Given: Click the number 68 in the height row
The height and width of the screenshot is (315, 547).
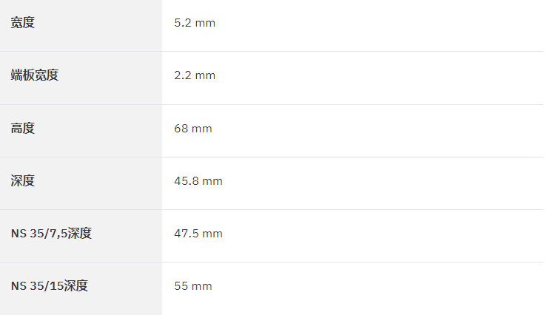Looking at the screenshot, I should [x=181, y=129].
